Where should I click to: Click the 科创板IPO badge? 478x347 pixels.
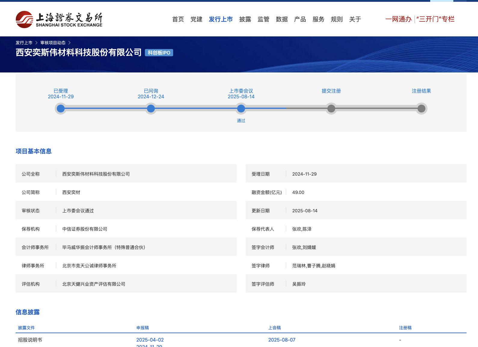159,53
